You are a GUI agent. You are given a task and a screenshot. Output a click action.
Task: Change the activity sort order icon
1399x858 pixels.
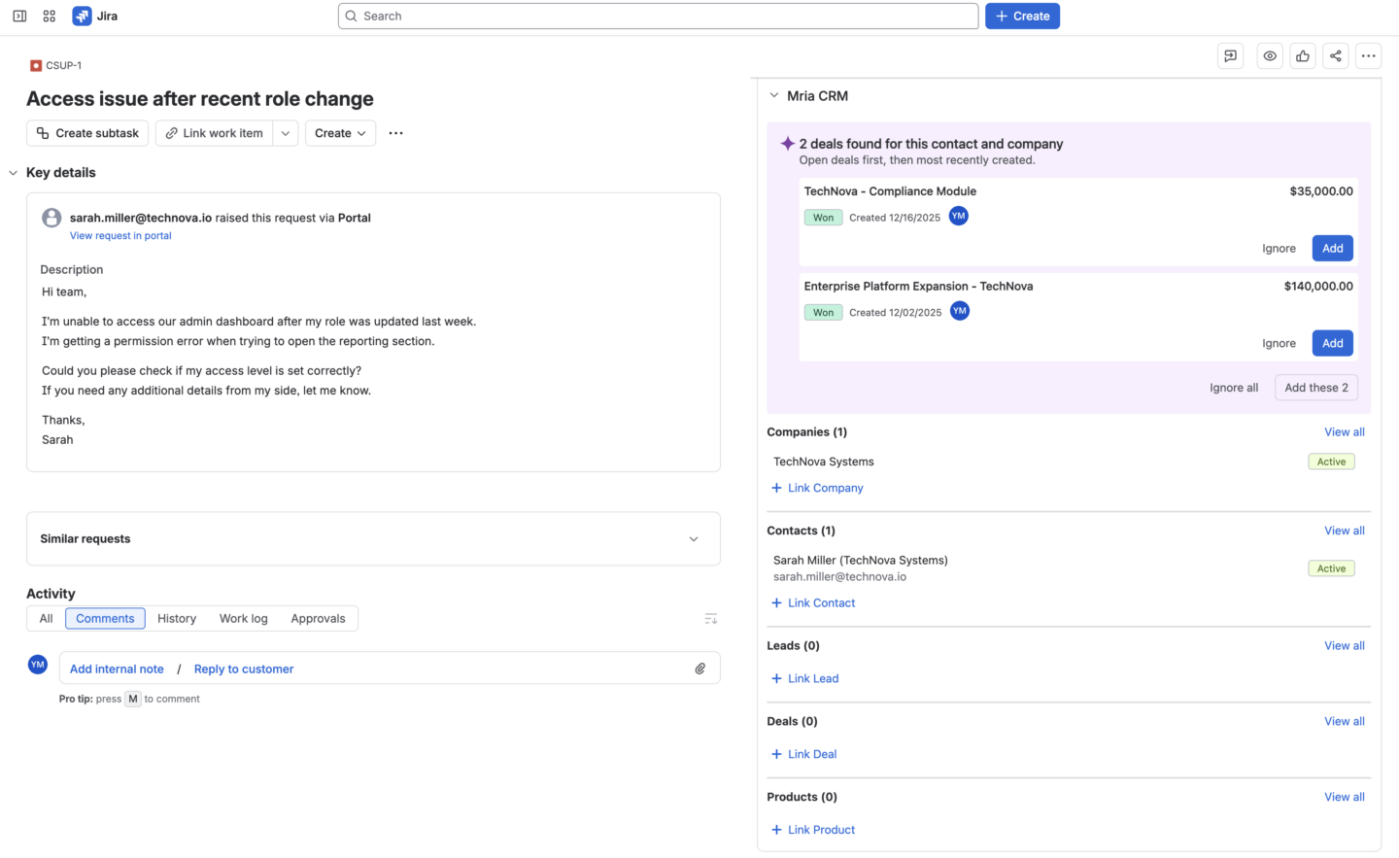click(711, 619)
